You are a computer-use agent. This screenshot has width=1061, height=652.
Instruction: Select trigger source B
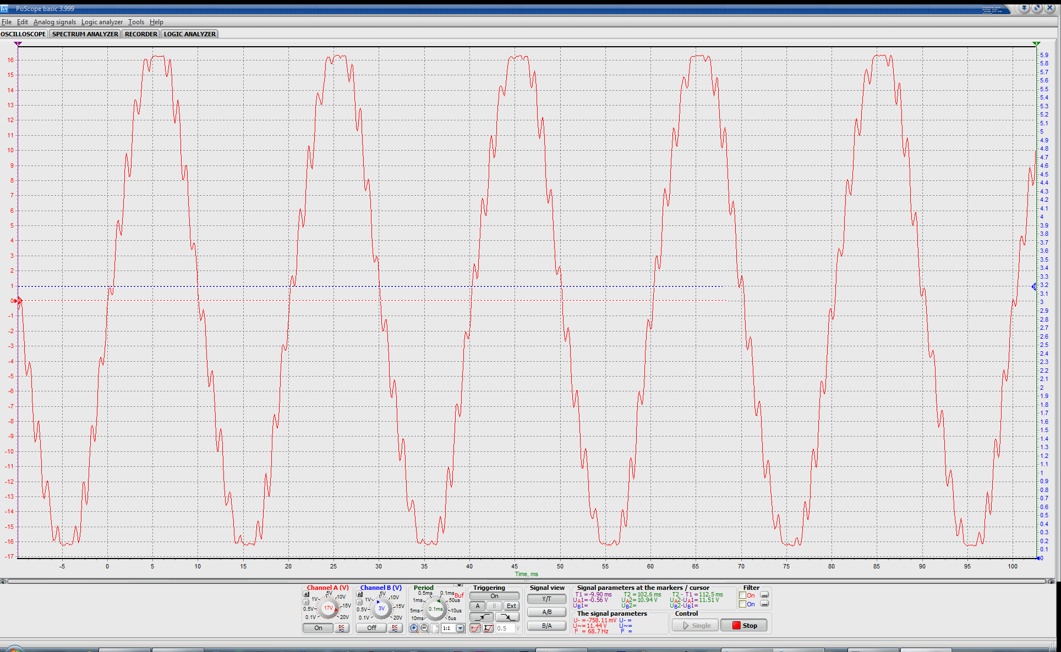[494, 606]
